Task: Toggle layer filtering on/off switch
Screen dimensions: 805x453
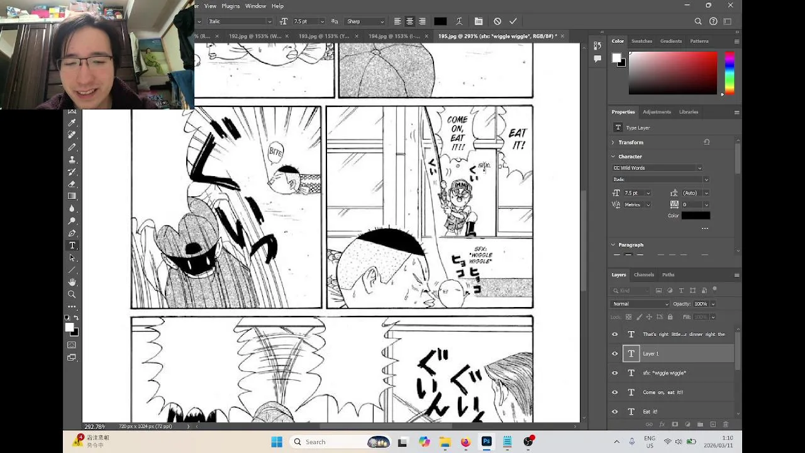Action: point(714,290)
